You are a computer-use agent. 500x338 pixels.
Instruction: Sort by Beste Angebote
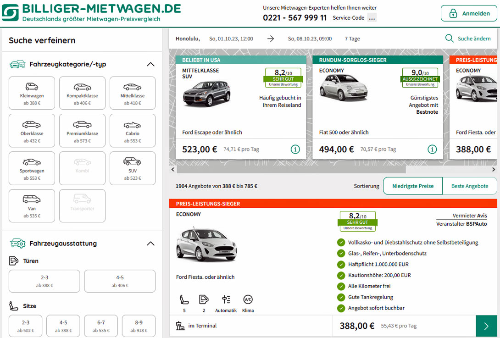coord(470,186)
